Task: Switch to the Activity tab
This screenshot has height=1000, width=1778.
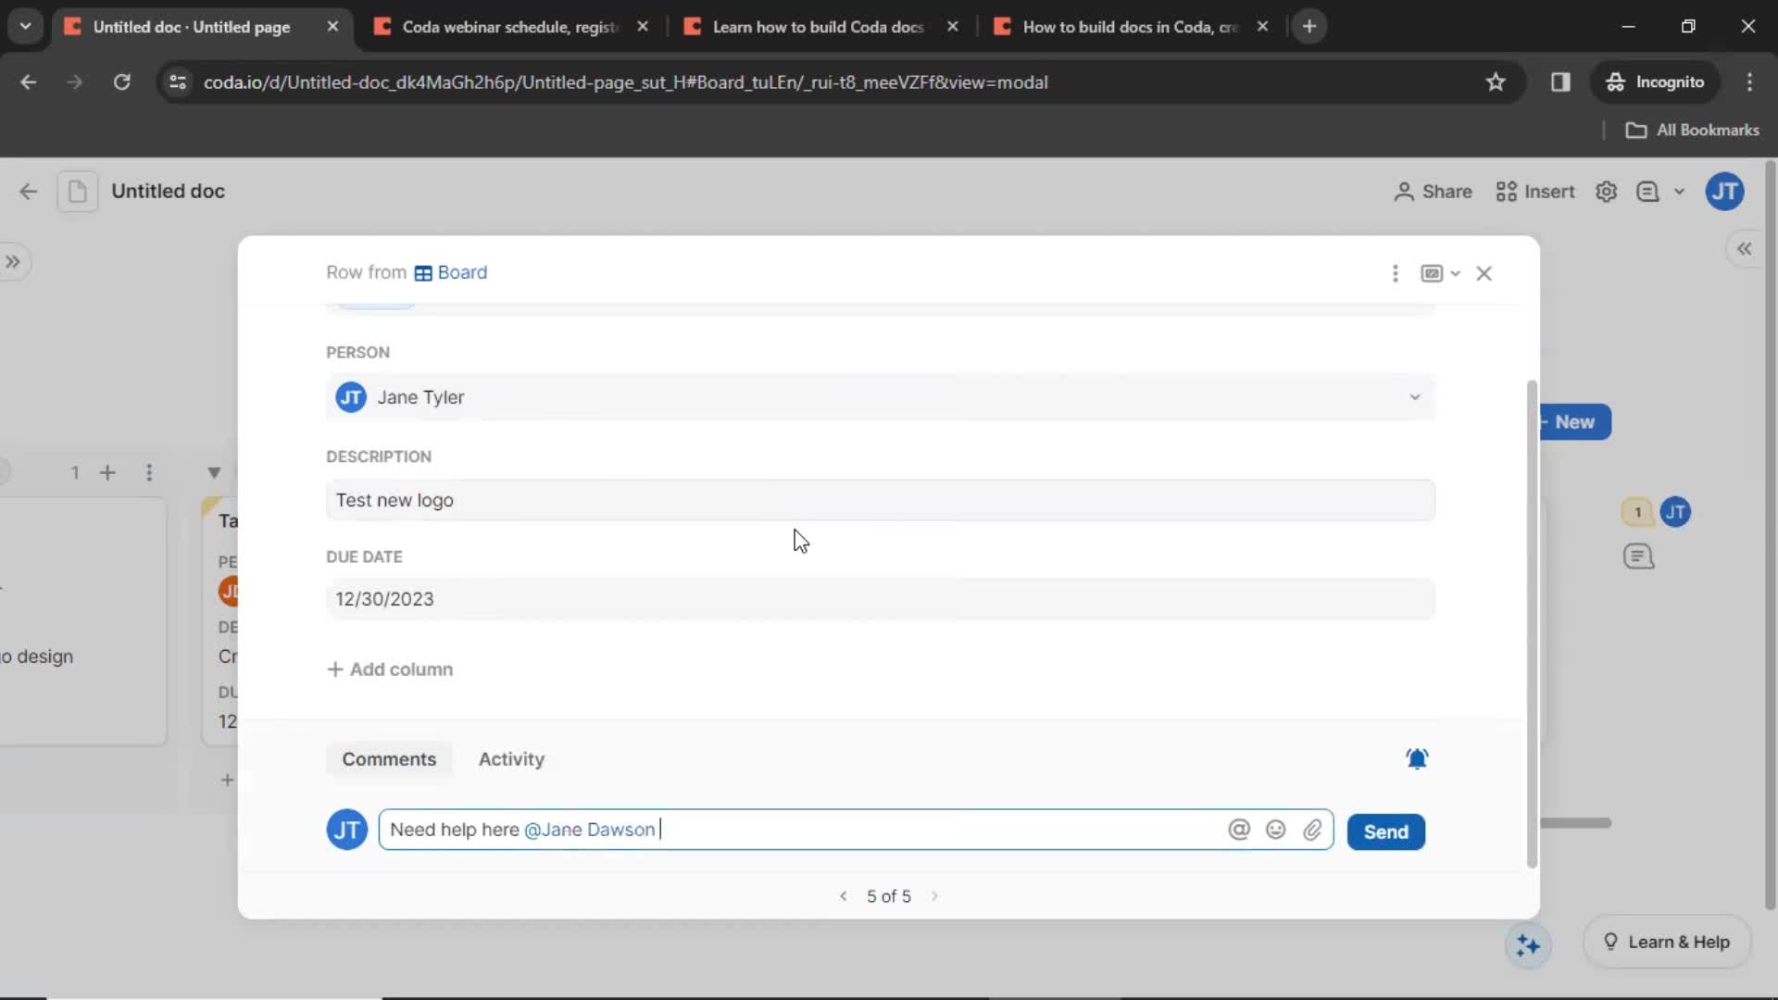Action: (510, 758)
